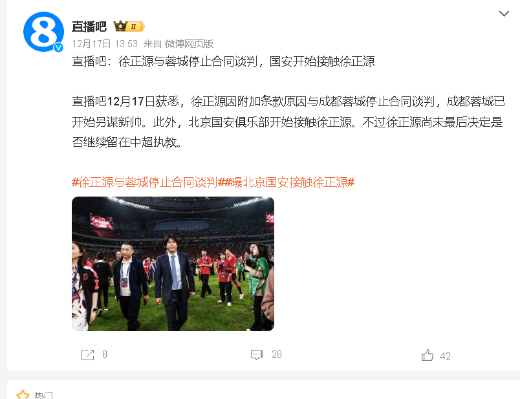Screen dimensions: 520x399
Task: Click the blue verified badge on avatar
Action: click(59, 48)
